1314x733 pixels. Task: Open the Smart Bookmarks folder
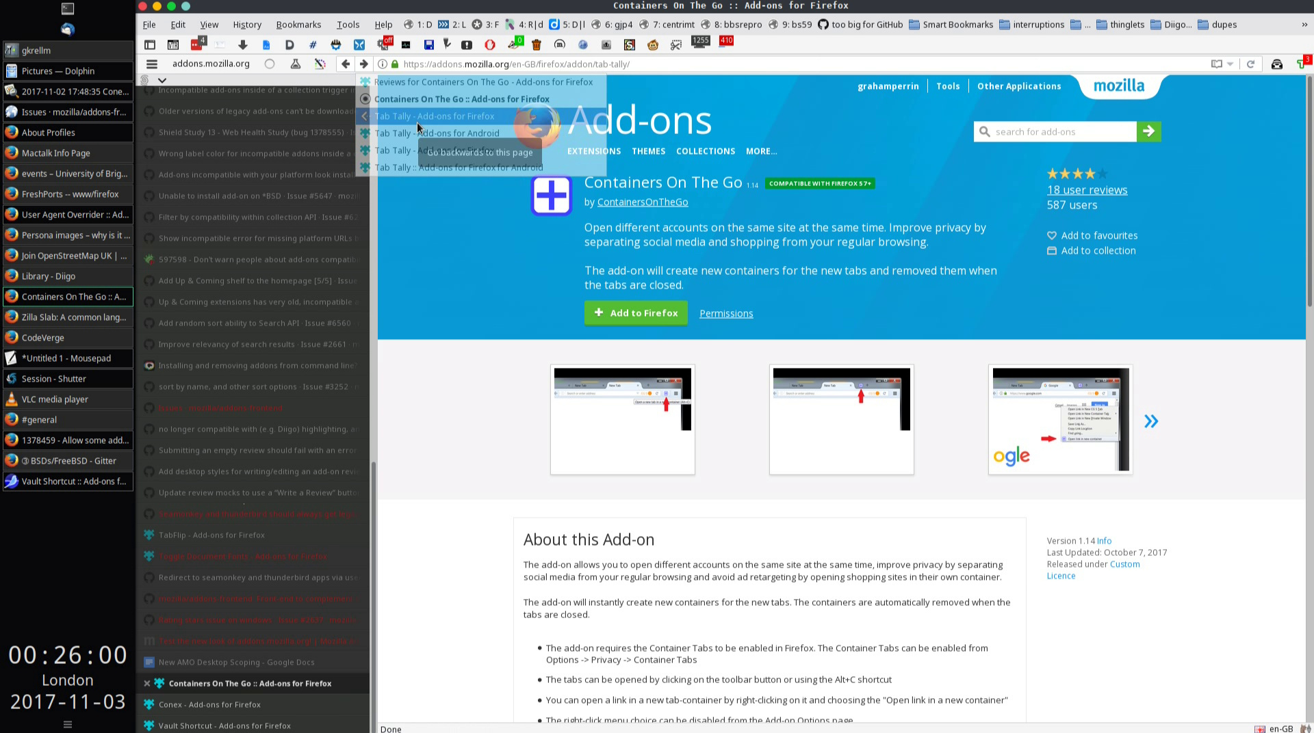pyautogui.click(x=951, y=25)
